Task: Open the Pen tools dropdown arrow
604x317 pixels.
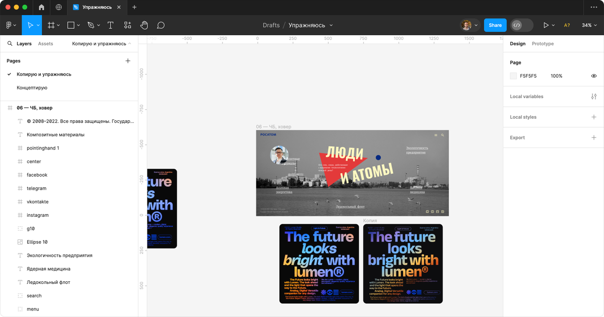Action: pyautogui.click(x=99, y=25)
